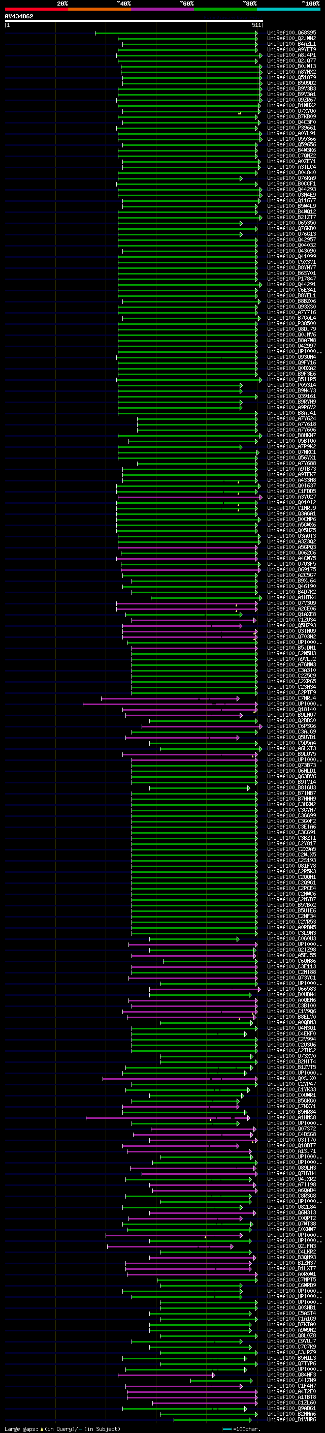Click the query end position 511
The height and width of the screenshot is (1433, 325).
256,25
